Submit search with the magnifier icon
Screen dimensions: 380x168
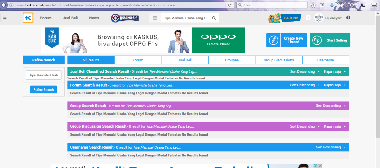click(214, 18)
